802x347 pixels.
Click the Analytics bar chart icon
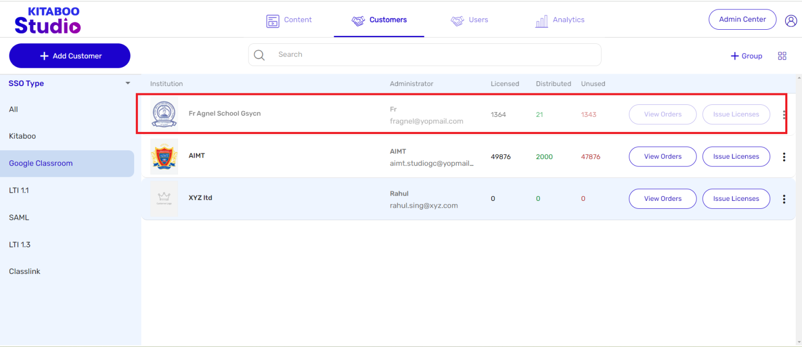click(x=541, y=21)
